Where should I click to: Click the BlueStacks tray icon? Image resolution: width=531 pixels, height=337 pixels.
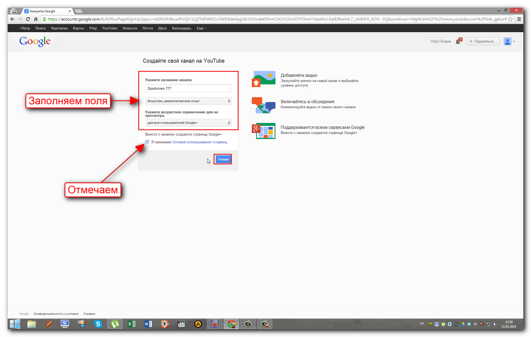click(x=430, y=324)
